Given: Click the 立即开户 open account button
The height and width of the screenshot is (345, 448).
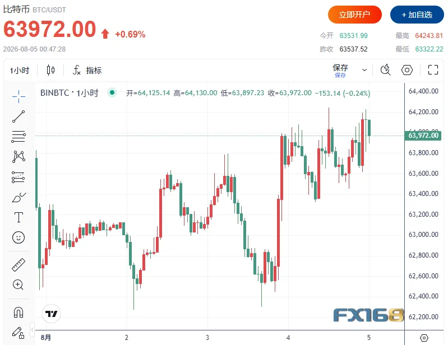Looking at the screenshot, I should point(354,15).
